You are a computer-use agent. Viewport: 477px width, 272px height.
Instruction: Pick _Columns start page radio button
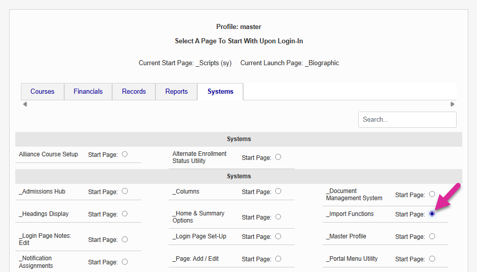tap(278, 191)
